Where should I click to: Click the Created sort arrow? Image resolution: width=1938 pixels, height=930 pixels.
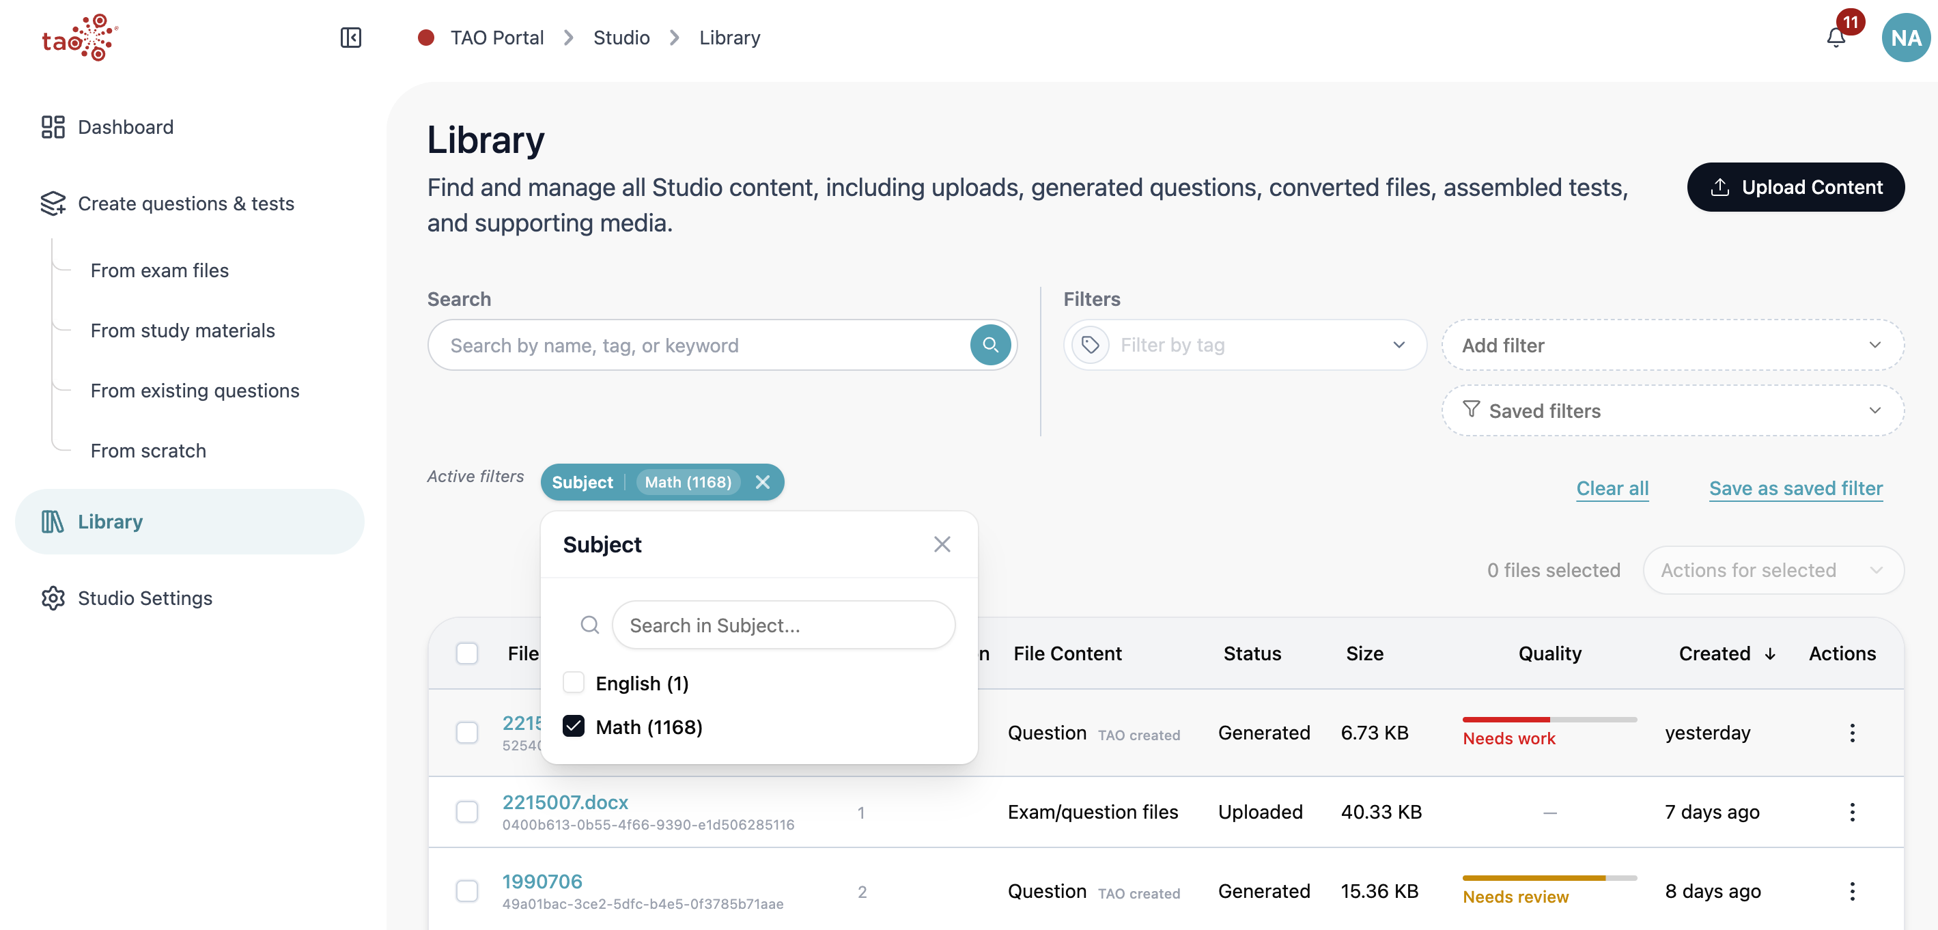coord(1769,654)
